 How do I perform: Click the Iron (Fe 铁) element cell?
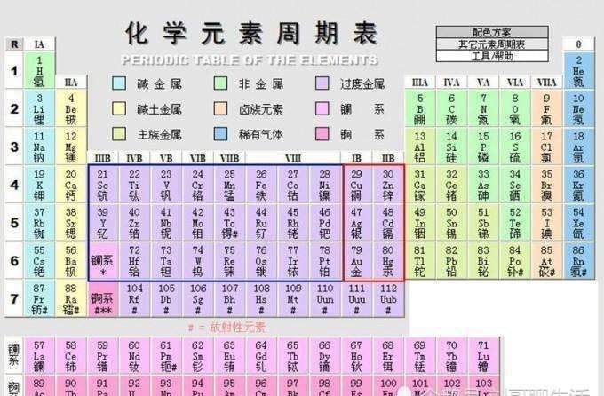(x=260, y=185)
